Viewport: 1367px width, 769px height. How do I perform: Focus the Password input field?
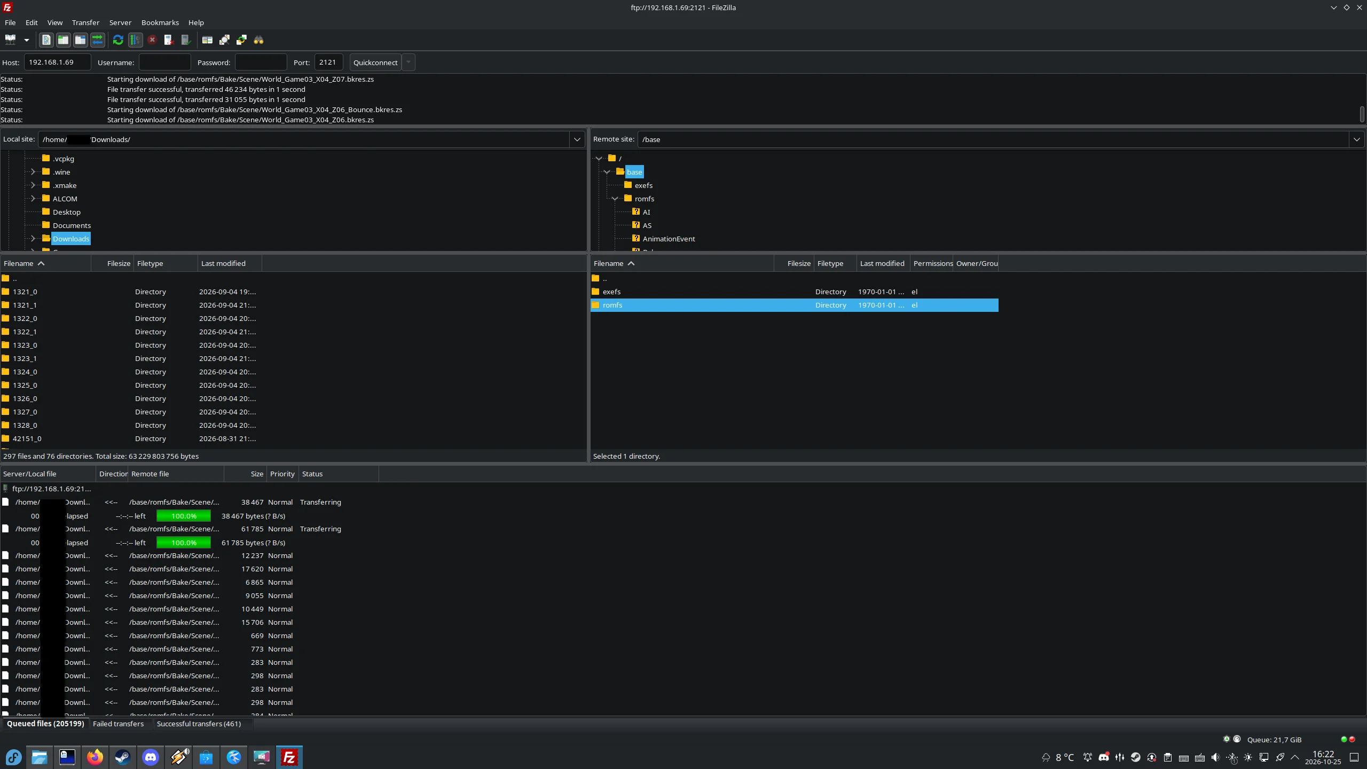261,62
